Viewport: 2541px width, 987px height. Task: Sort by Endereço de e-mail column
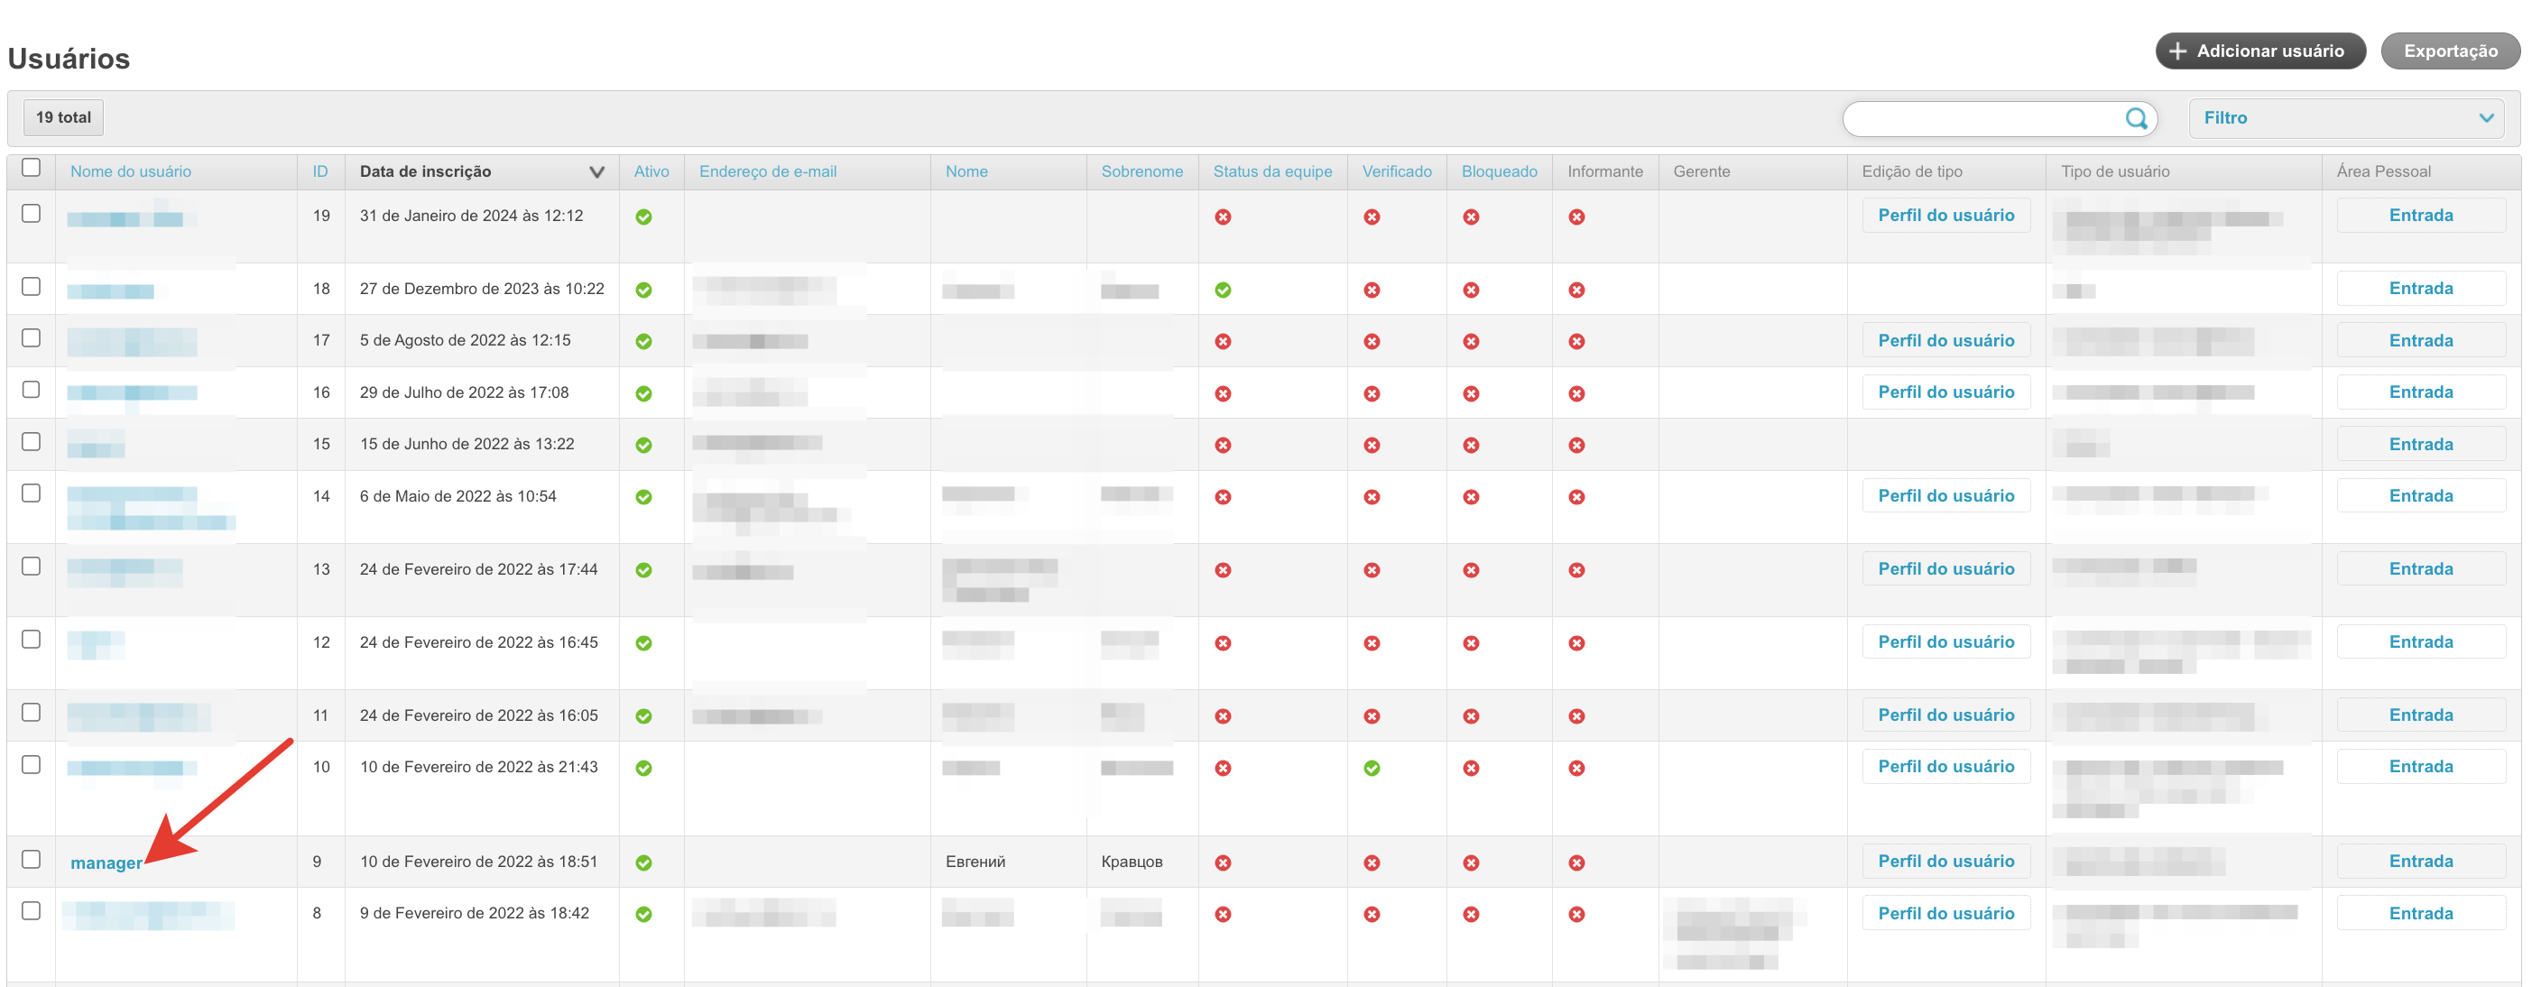767,171
